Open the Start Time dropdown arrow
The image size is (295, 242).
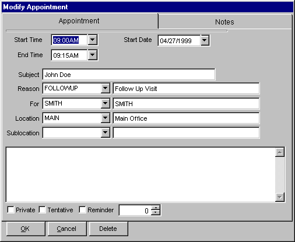[x=93, y=40]
